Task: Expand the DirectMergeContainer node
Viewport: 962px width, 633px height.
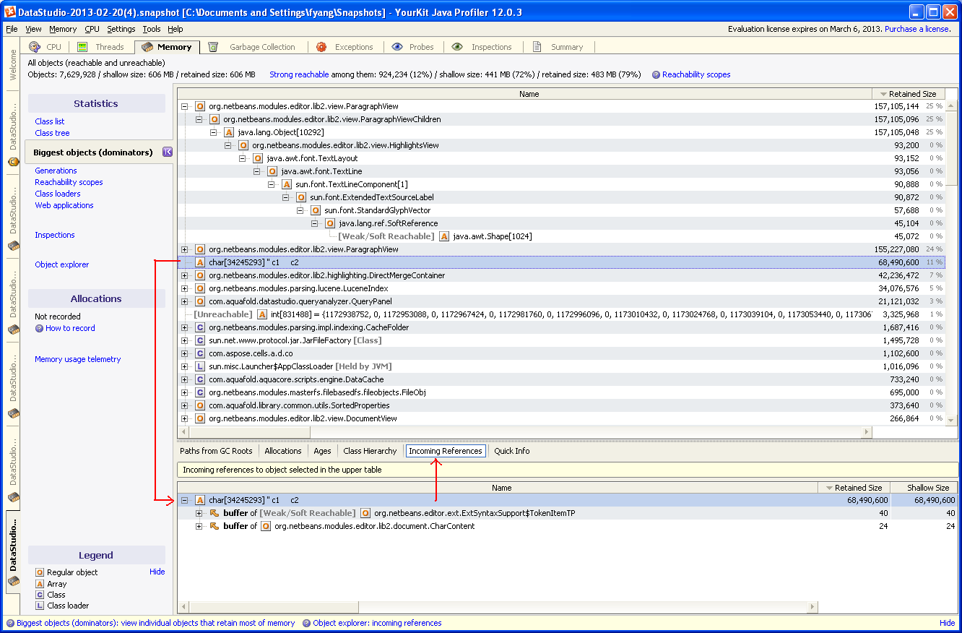Action: coord(185,275)
